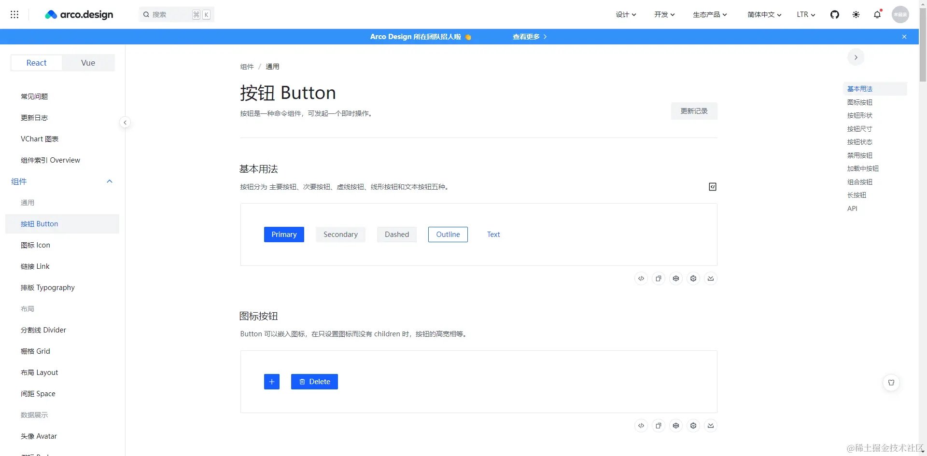Image resolution: width=927 pixels, height=456 pixels.
Task: Jump to API anchor link
Action: 852,208
